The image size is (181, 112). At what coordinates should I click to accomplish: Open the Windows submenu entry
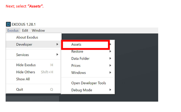tap(88, 73)
